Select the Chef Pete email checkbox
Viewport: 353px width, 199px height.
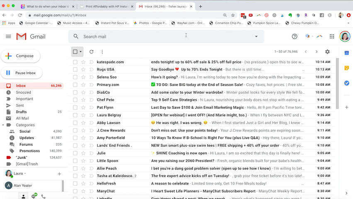point(75,100)
